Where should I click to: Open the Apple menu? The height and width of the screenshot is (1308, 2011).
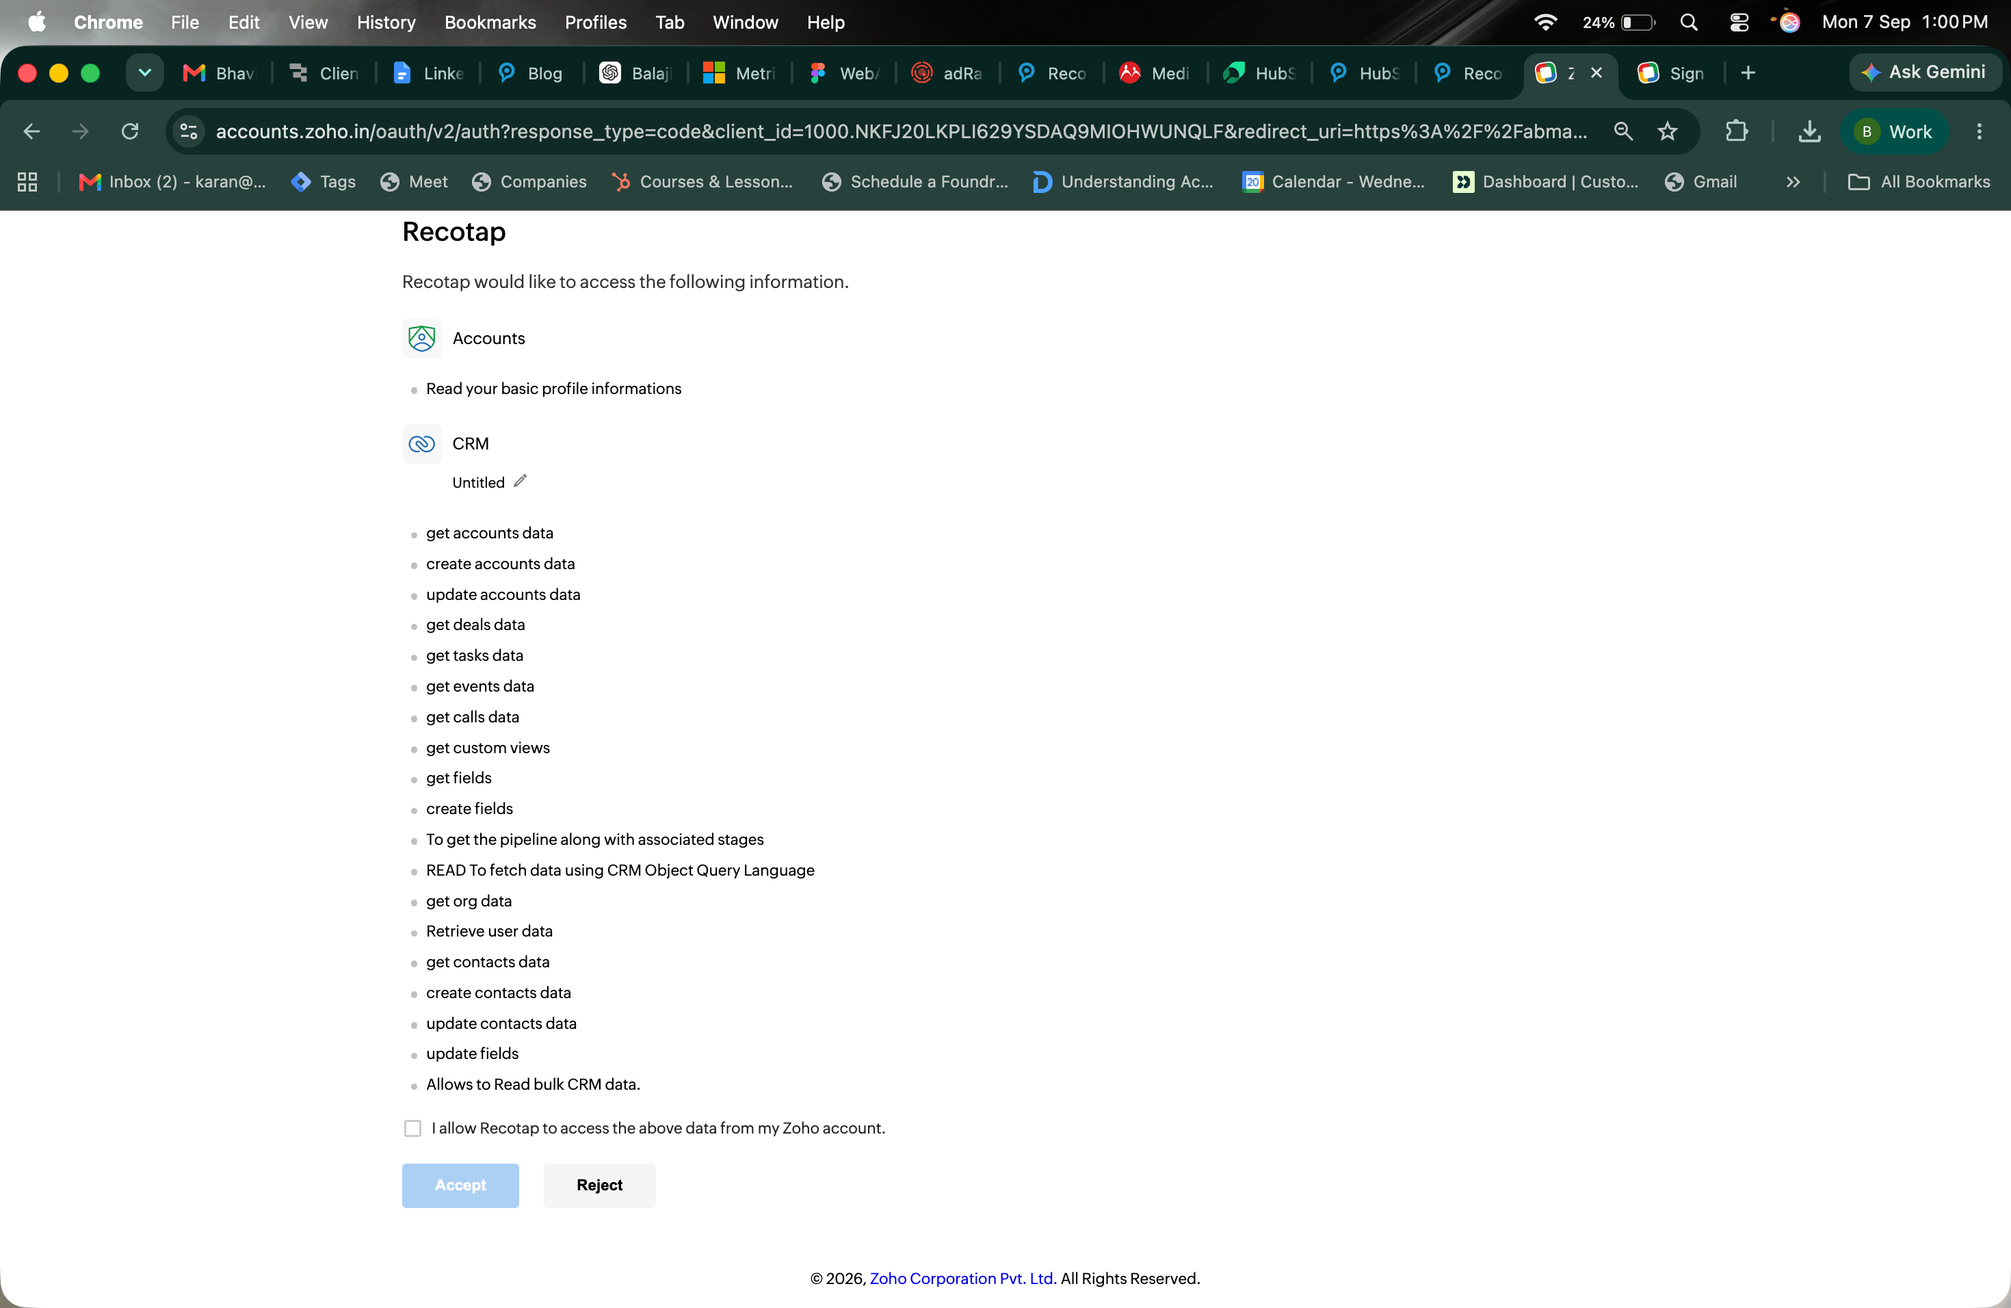coord(37,22)
